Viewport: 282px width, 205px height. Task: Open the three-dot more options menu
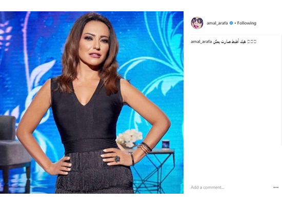(276, 188)
